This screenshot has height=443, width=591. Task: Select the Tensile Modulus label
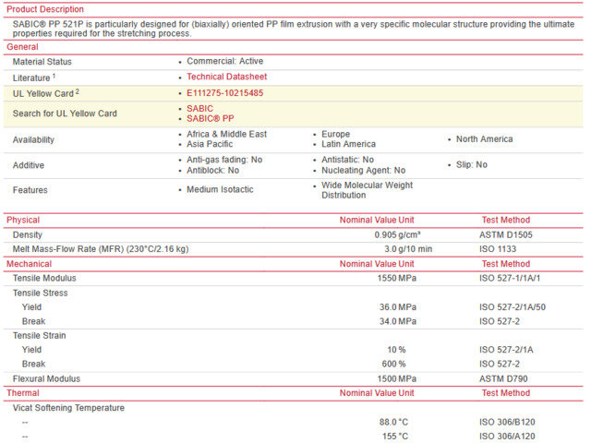pos(44,279)
